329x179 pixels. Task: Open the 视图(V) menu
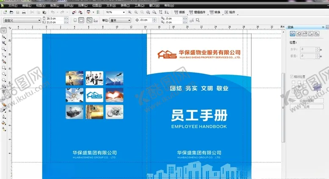tap(41, 6)
